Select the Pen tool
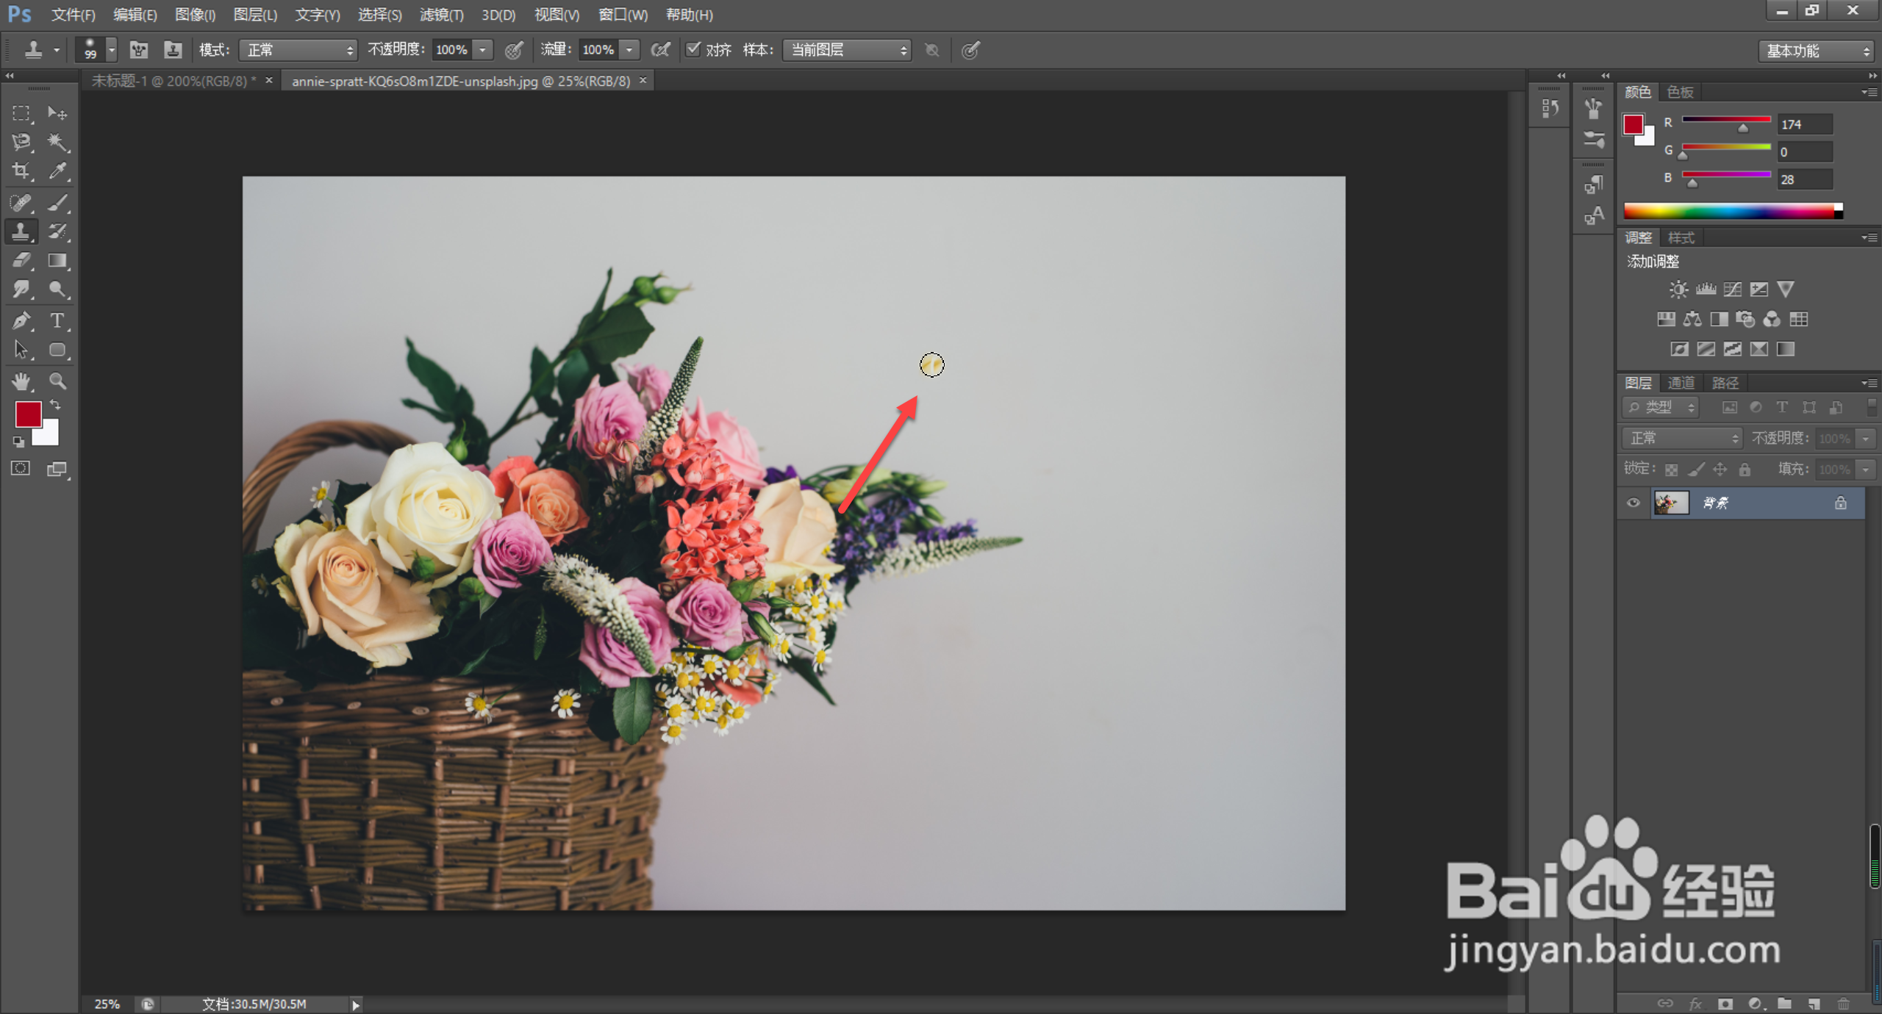The width and height of the screenshot is (1882, 1014). 21,320
